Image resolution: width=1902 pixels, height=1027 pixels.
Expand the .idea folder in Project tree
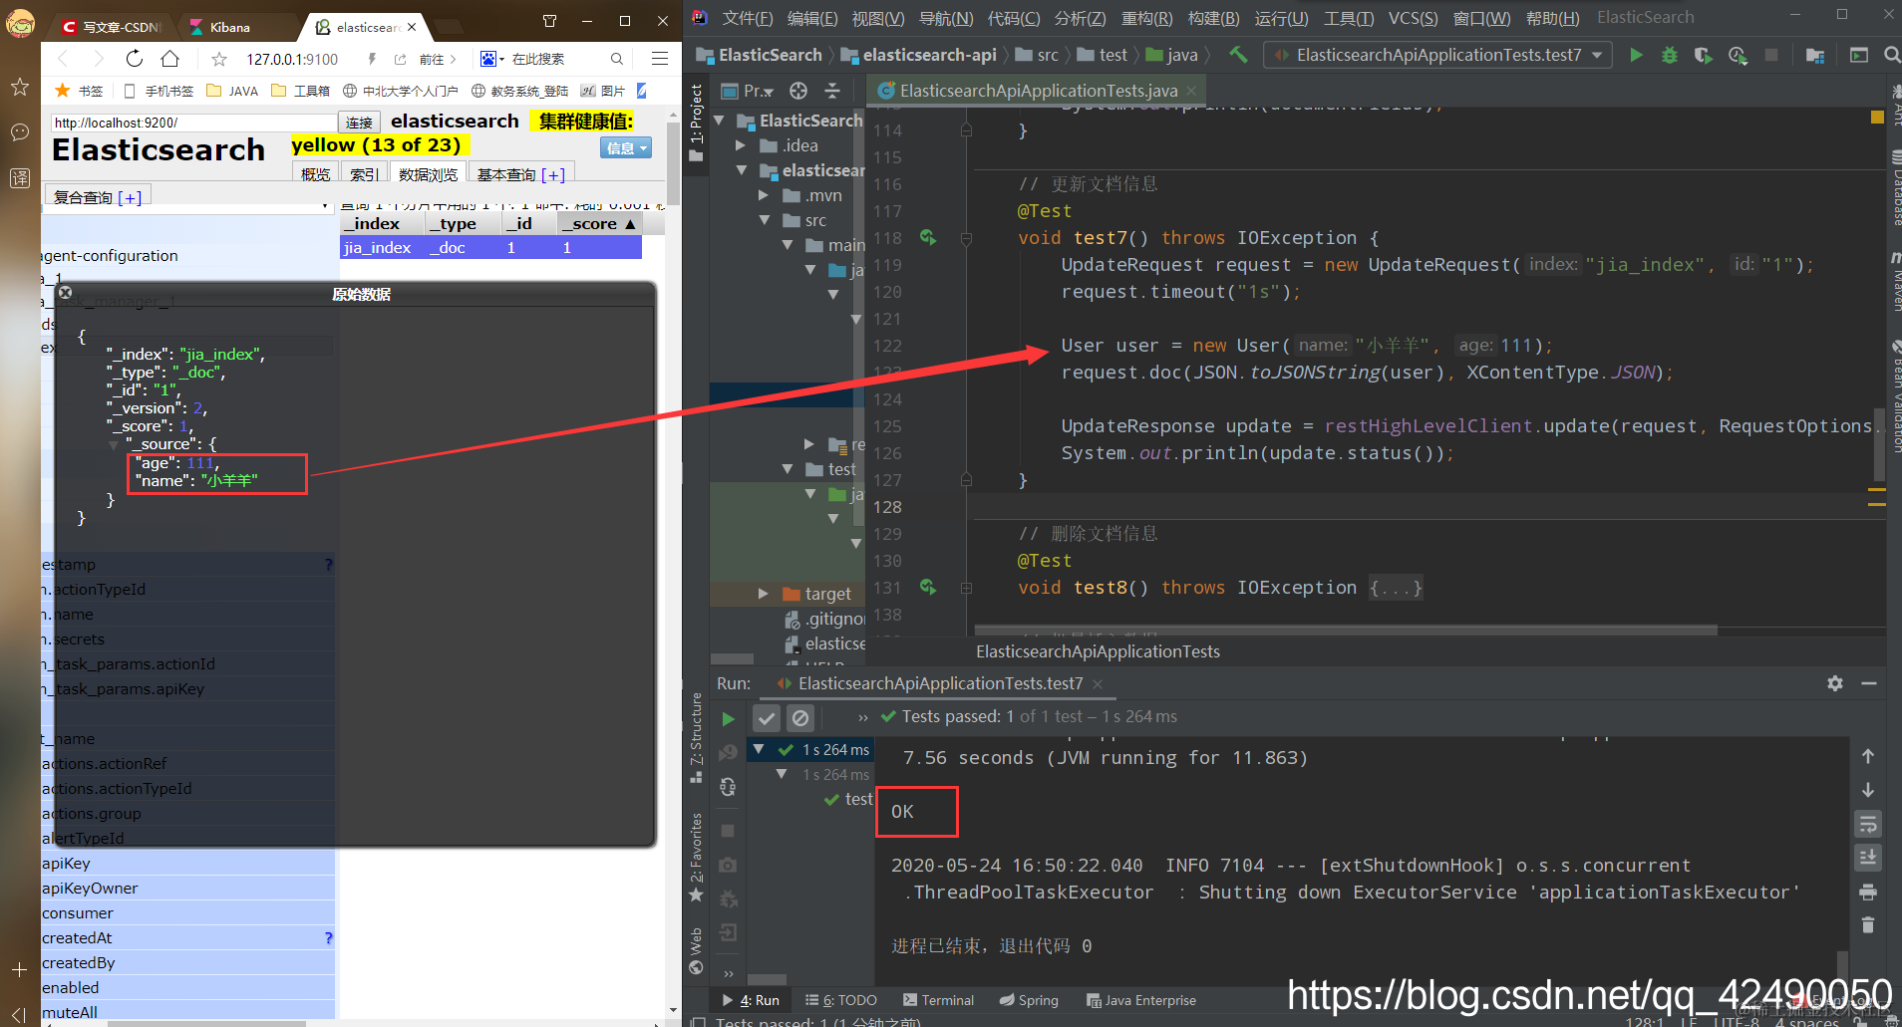pyautogui.click(x=741, y=145)
